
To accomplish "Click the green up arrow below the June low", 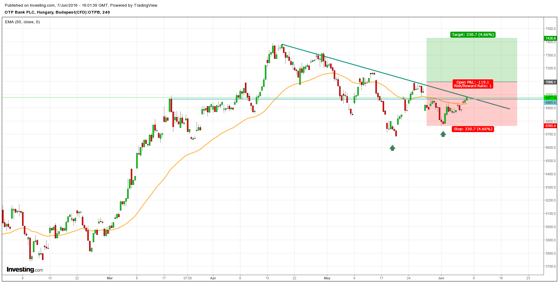I will tap(443, 134).
